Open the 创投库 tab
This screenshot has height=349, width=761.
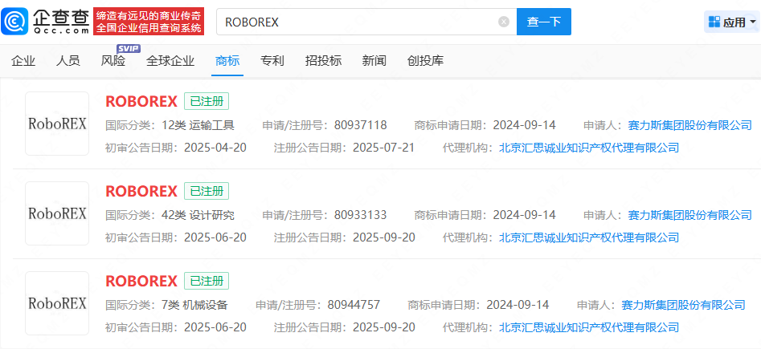pyautogui.click(x=425, y=61)
